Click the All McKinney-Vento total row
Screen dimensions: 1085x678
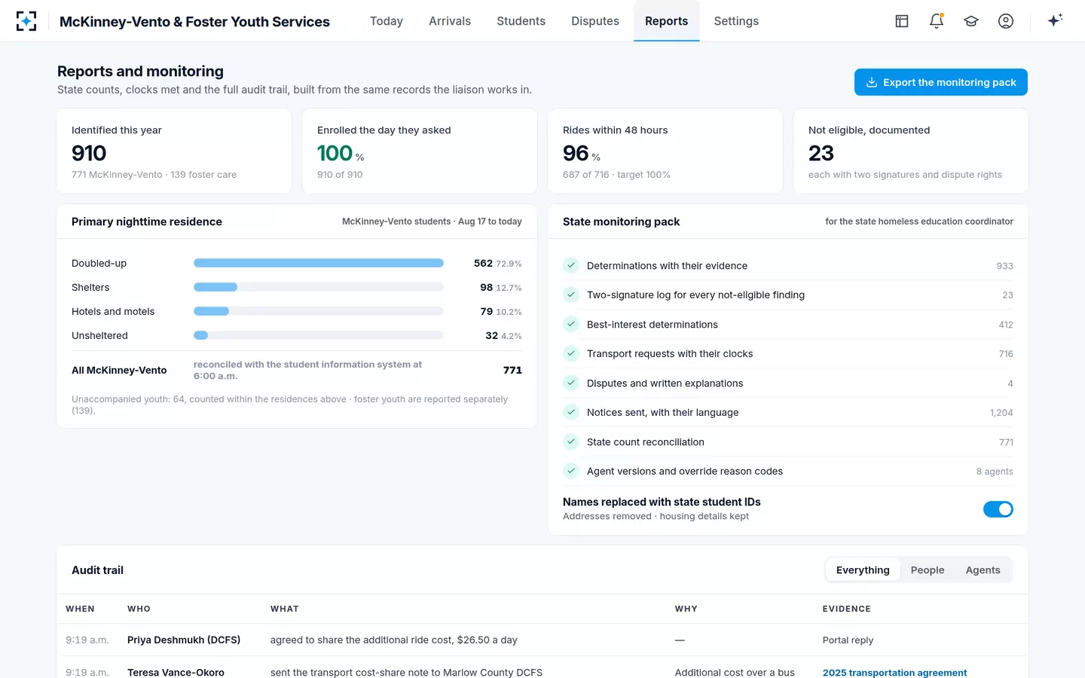coord(297,370)
